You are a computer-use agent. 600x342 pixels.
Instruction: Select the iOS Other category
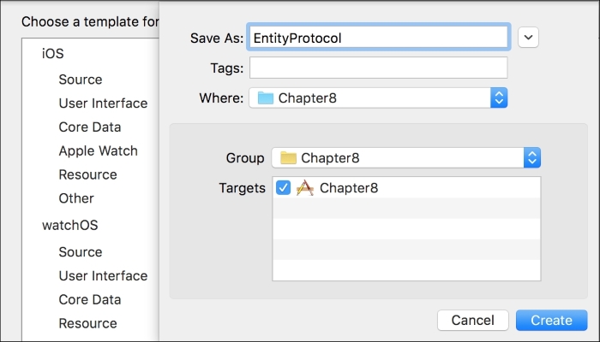tap(76, 198)
